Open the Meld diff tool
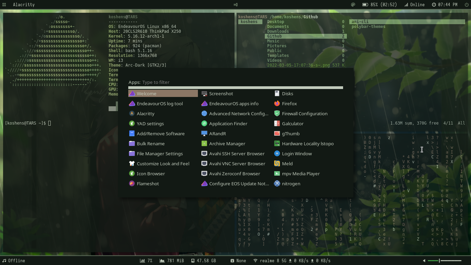471x265 pixels. coord(287,163)
